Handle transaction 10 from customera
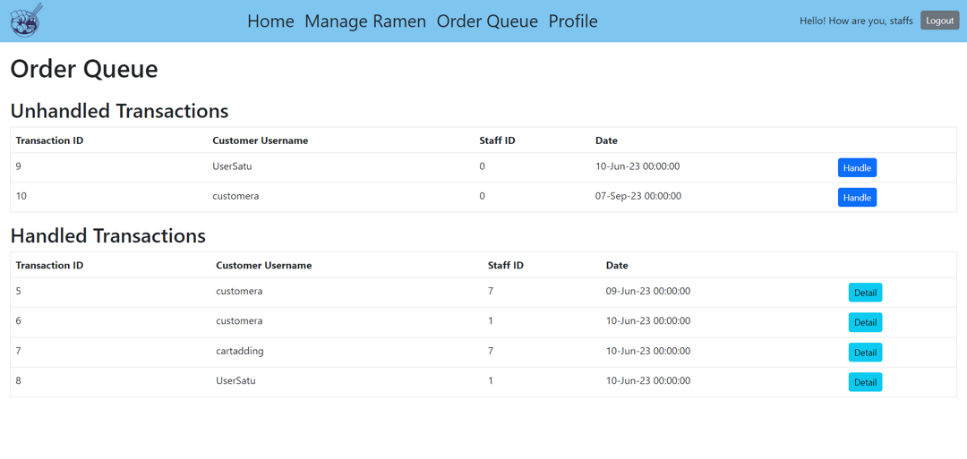 pyautogui.click(x=857, y=198)
